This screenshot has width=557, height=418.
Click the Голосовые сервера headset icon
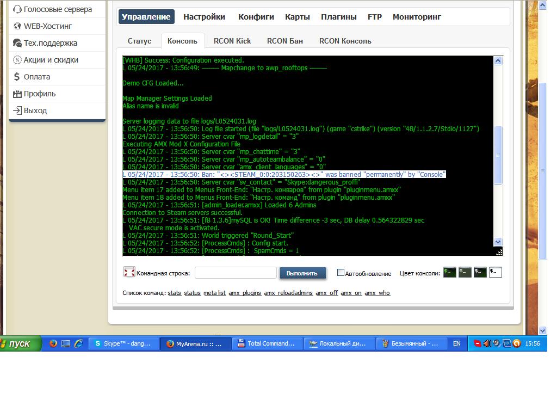click(x=17, y=9)
